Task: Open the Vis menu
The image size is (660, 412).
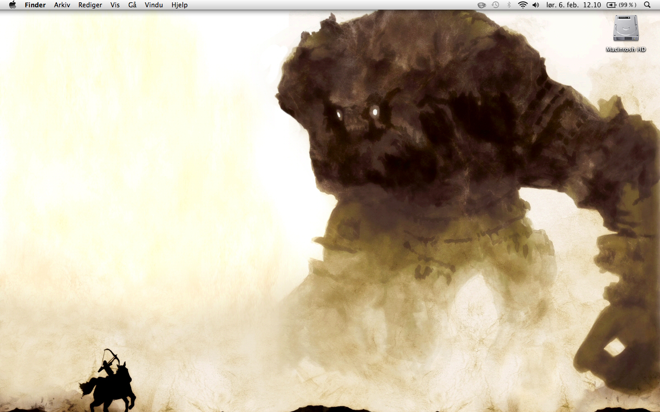Action: pyautogui.click(x=115, y=5)
